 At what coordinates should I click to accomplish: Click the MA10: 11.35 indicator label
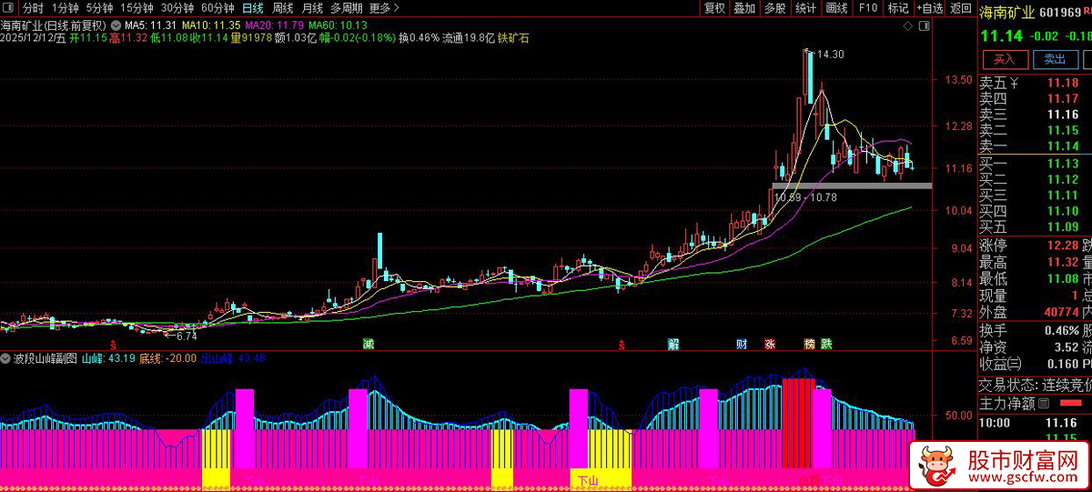pos(211,25)
